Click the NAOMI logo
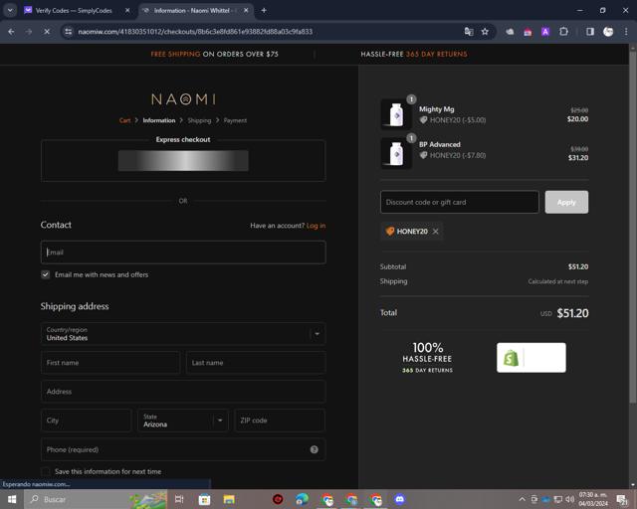 [183, 99]
